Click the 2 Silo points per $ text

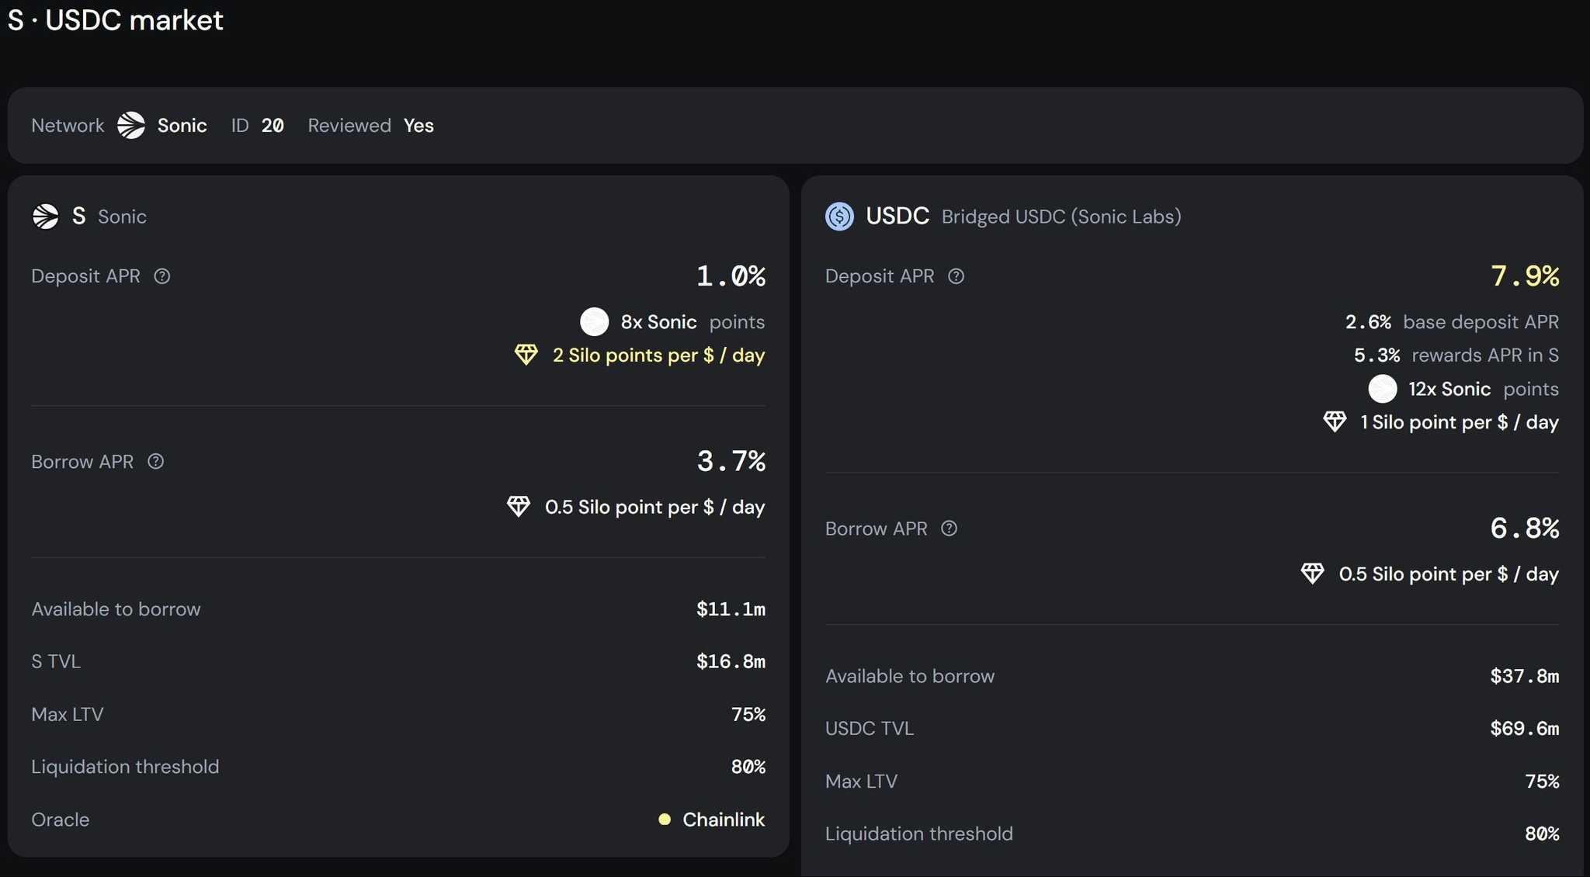[x=658, y=355]
